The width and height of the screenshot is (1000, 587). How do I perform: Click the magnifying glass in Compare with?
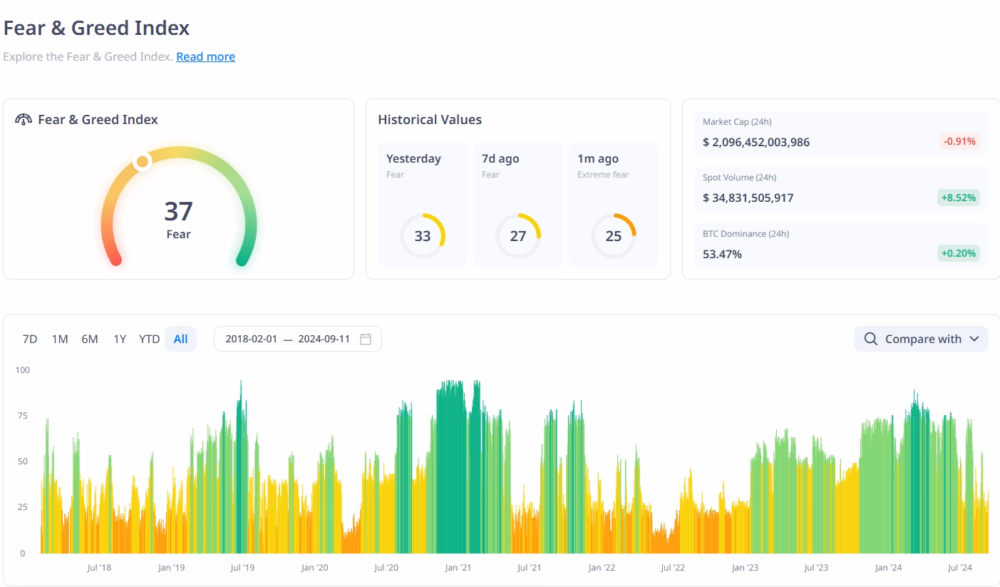(870, 339)
